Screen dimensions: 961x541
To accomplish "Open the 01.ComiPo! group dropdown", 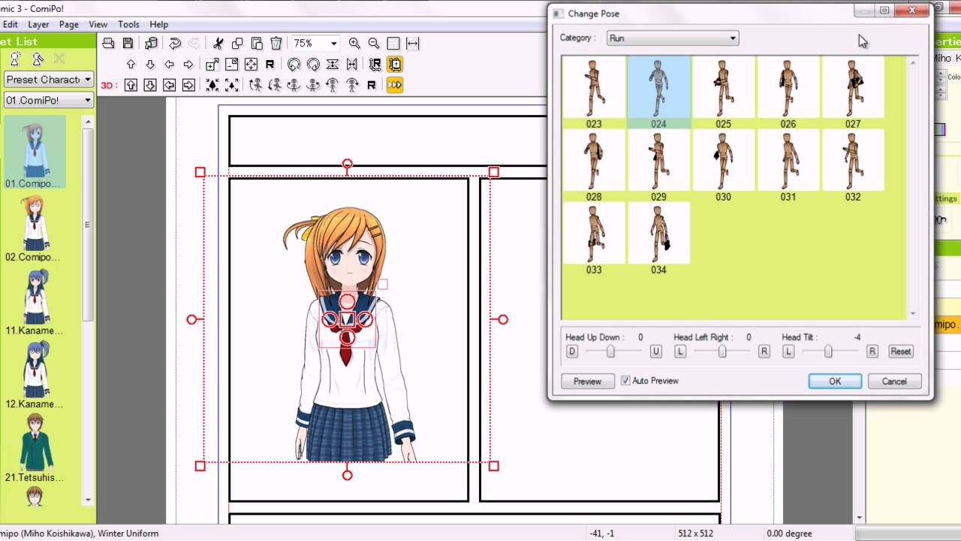I will pos(49,100).
